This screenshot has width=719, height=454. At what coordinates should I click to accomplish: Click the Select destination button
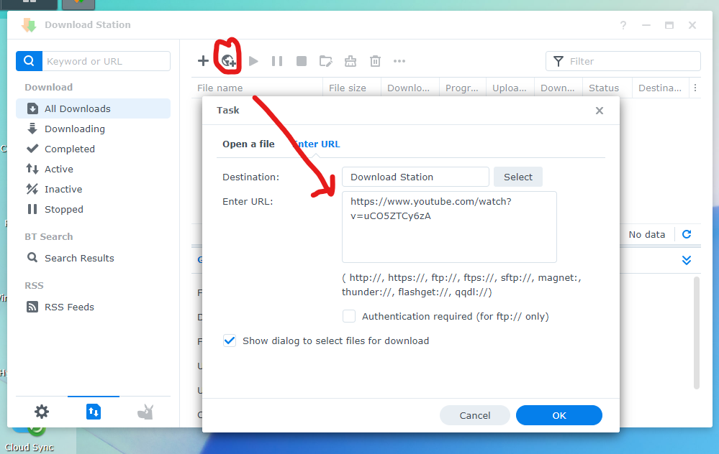pyautogui.click(x=518, y=177)
